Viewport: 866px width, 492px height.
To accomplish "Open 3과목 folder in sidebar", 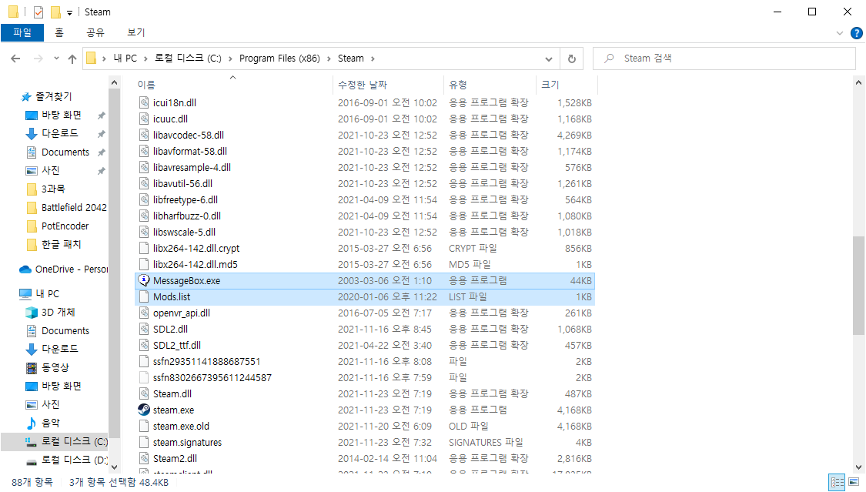I will [x=53, y=189].
